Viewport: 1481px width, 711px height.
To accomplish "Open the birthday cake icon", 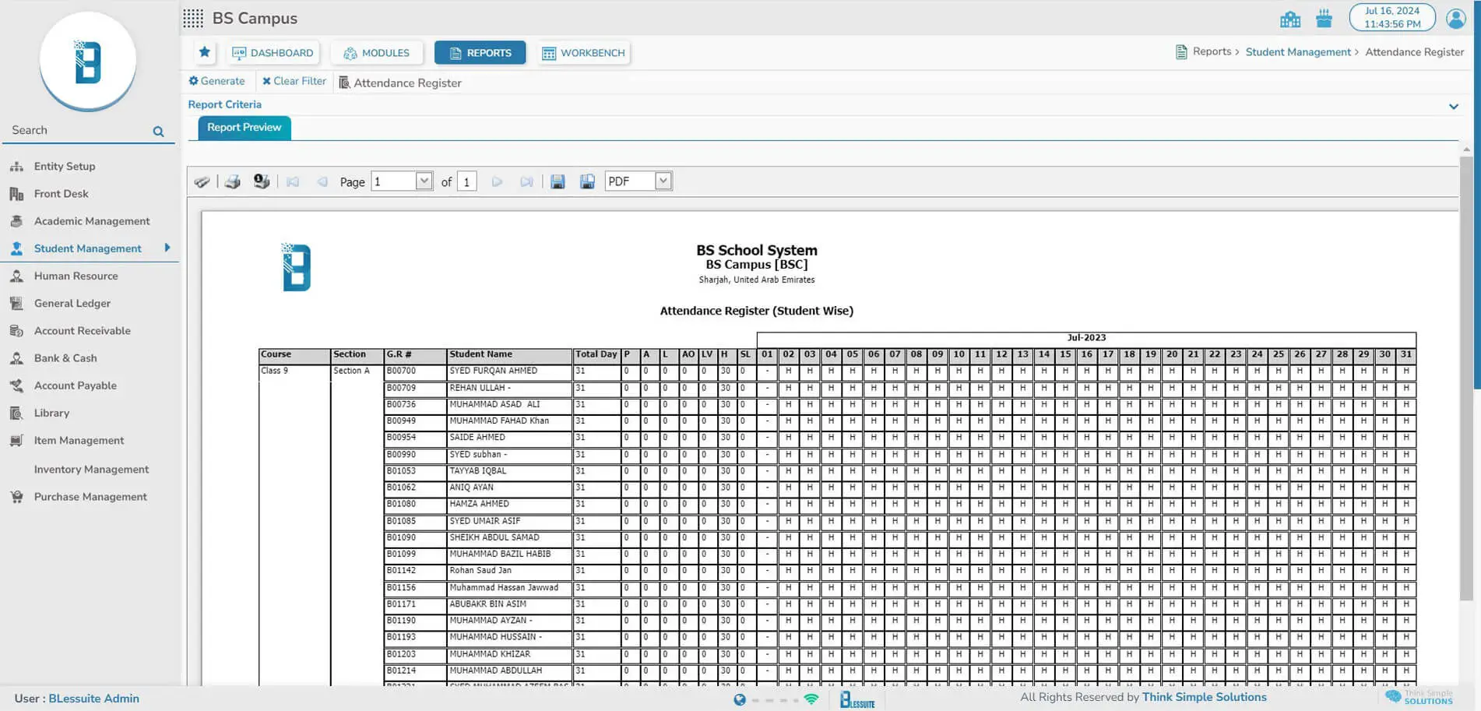I will pos(1324,19).
